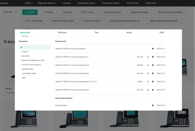Open the Knowledge Base menu
The image size is (195, 131).
point(86,3)
